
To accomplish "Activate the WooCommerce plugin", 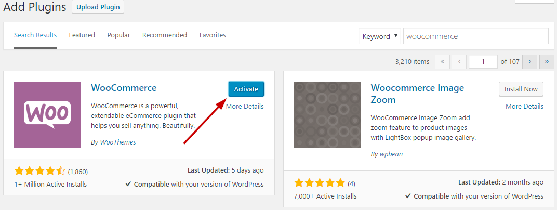I will 246,89.
